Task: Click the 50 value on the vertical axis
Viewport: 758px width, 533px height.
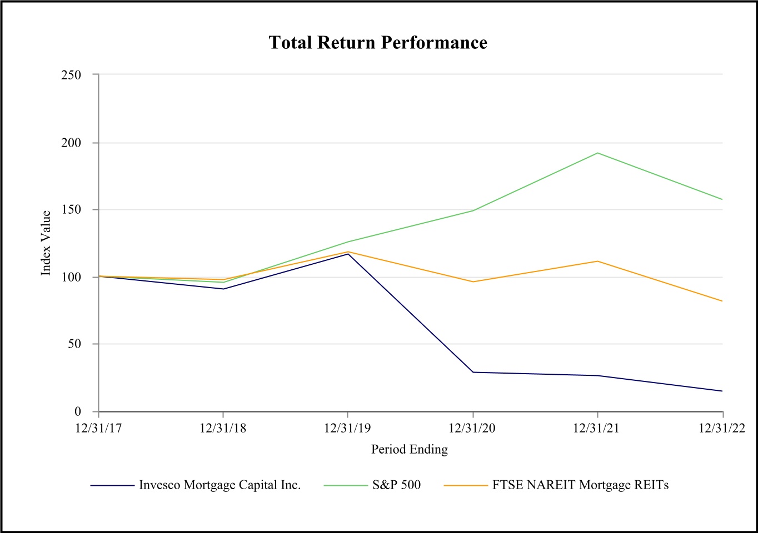Action: 74,344
